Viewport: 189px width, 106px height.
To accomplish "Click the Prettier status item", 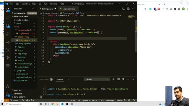I will click(121, 100).
